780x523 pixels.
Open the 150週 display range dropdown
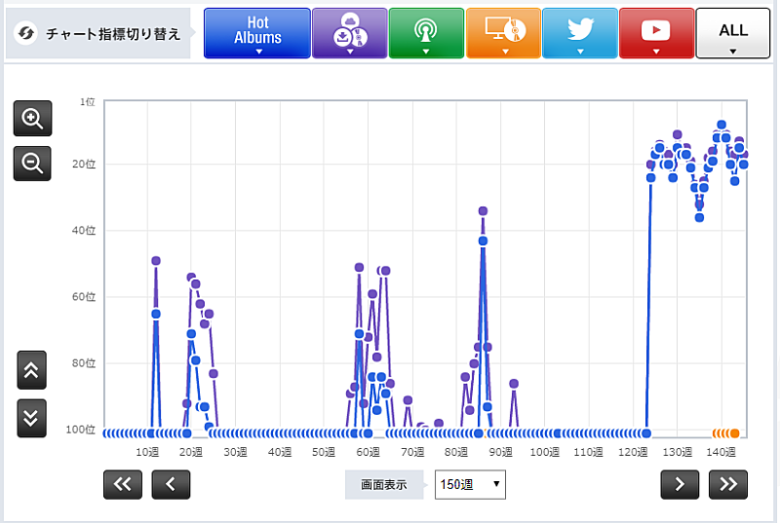(470, 484)
